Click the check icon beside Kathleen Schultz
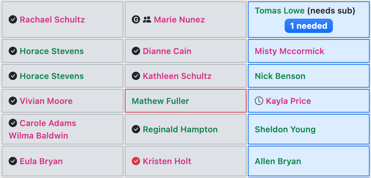The image size is (371, 178). point(136,76)
